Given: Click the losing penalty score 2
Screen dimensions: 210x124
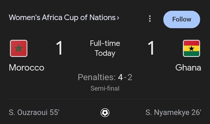Looking at the screenshot, I should pyautogui.click(x=130, y=77).
